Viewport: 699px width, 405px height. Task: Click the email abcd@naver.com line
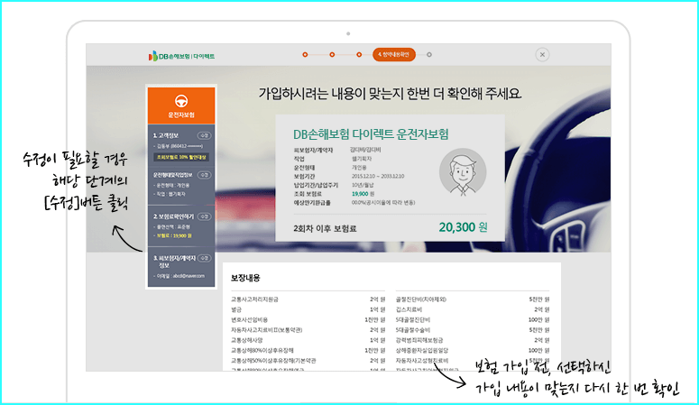(179, 276)
